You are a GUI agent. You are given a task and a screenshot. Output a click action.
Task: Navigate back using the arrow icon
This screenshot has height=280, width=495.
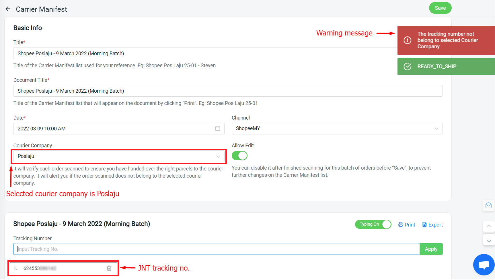point(8,8)
